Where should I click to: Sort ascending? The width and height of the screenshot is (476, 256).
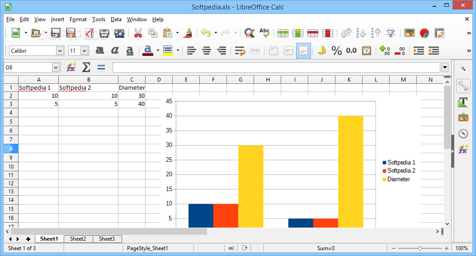coord(361,33)
